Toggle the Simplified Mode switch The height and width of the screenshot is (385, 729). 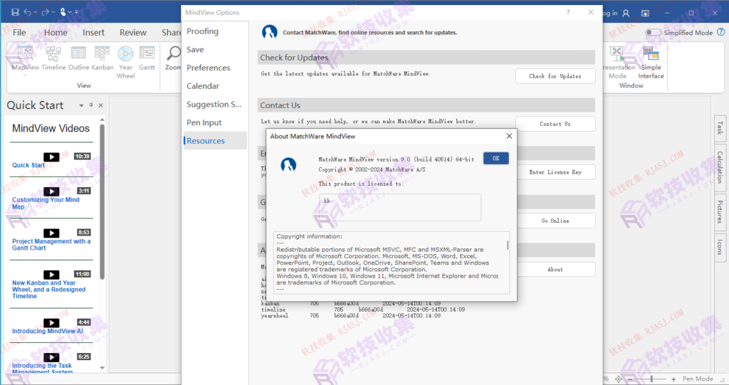[x=653, y=33]
